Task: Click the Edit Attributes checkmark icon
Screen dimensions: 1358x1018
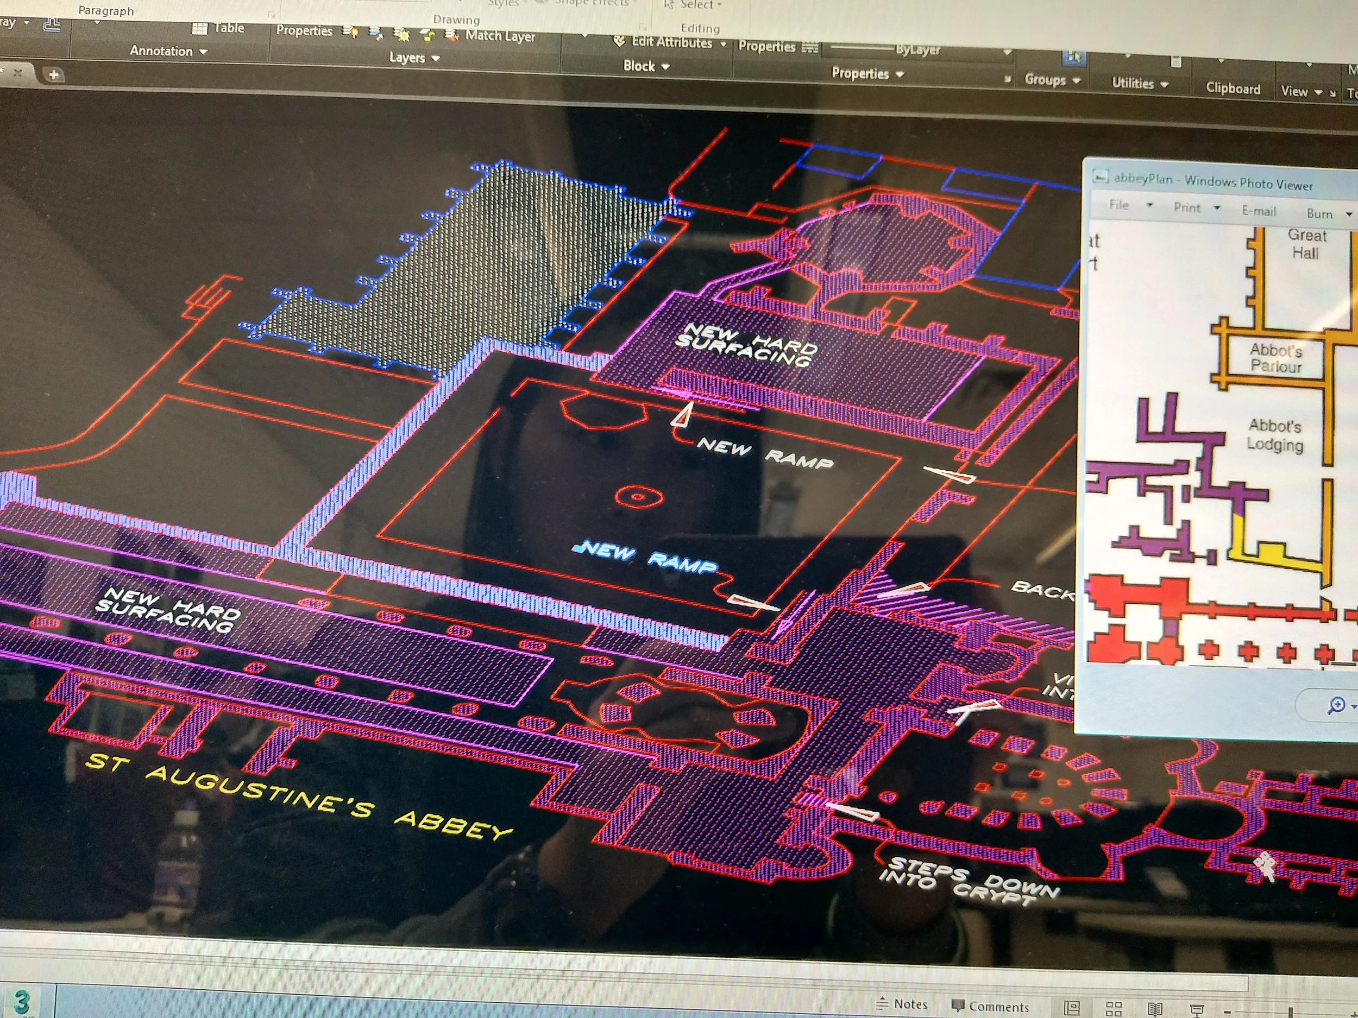Action: click(619, 41)
